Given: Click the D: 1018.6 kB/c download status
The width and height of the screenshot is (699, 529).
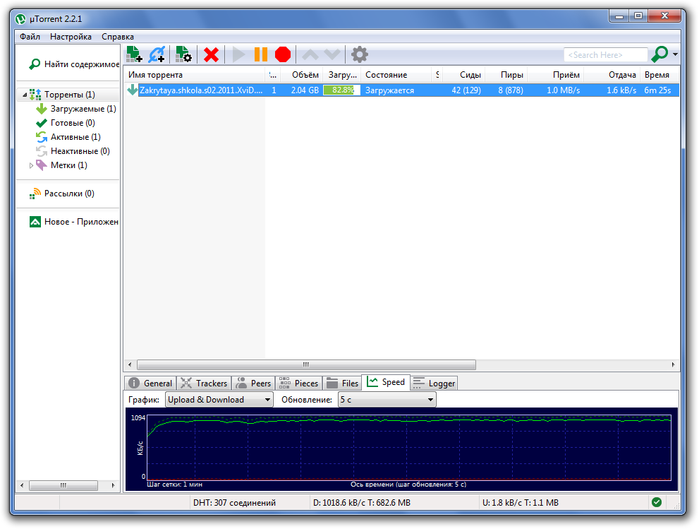Looking at the screenshot, I should point(362,503).
